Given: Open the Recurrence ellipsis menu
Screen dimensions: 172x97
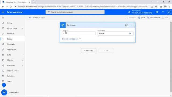Looking at the screenshot, I should coord(132,25).
